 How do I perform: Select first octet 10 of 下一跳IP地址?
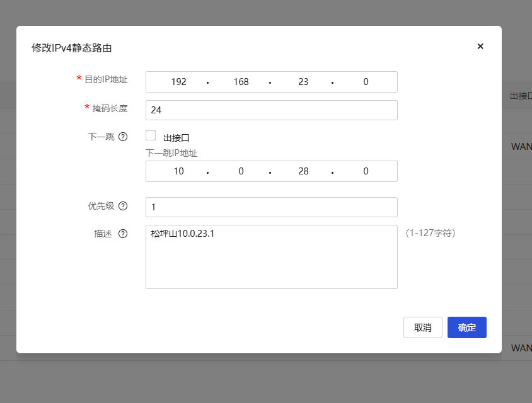tap(179, 171)
